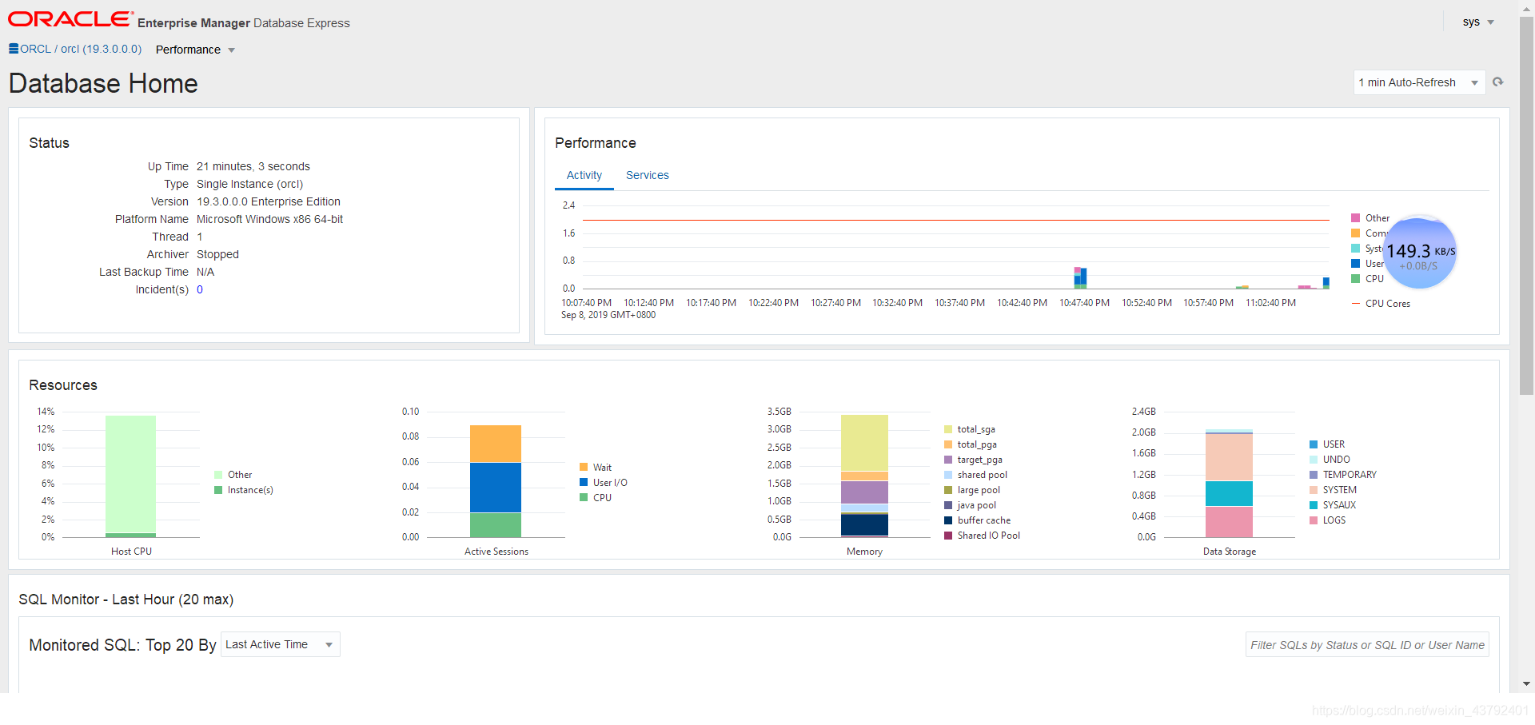1535x725 pixels.
Task: Click the ORCL database icon
Action: point(14,49)
